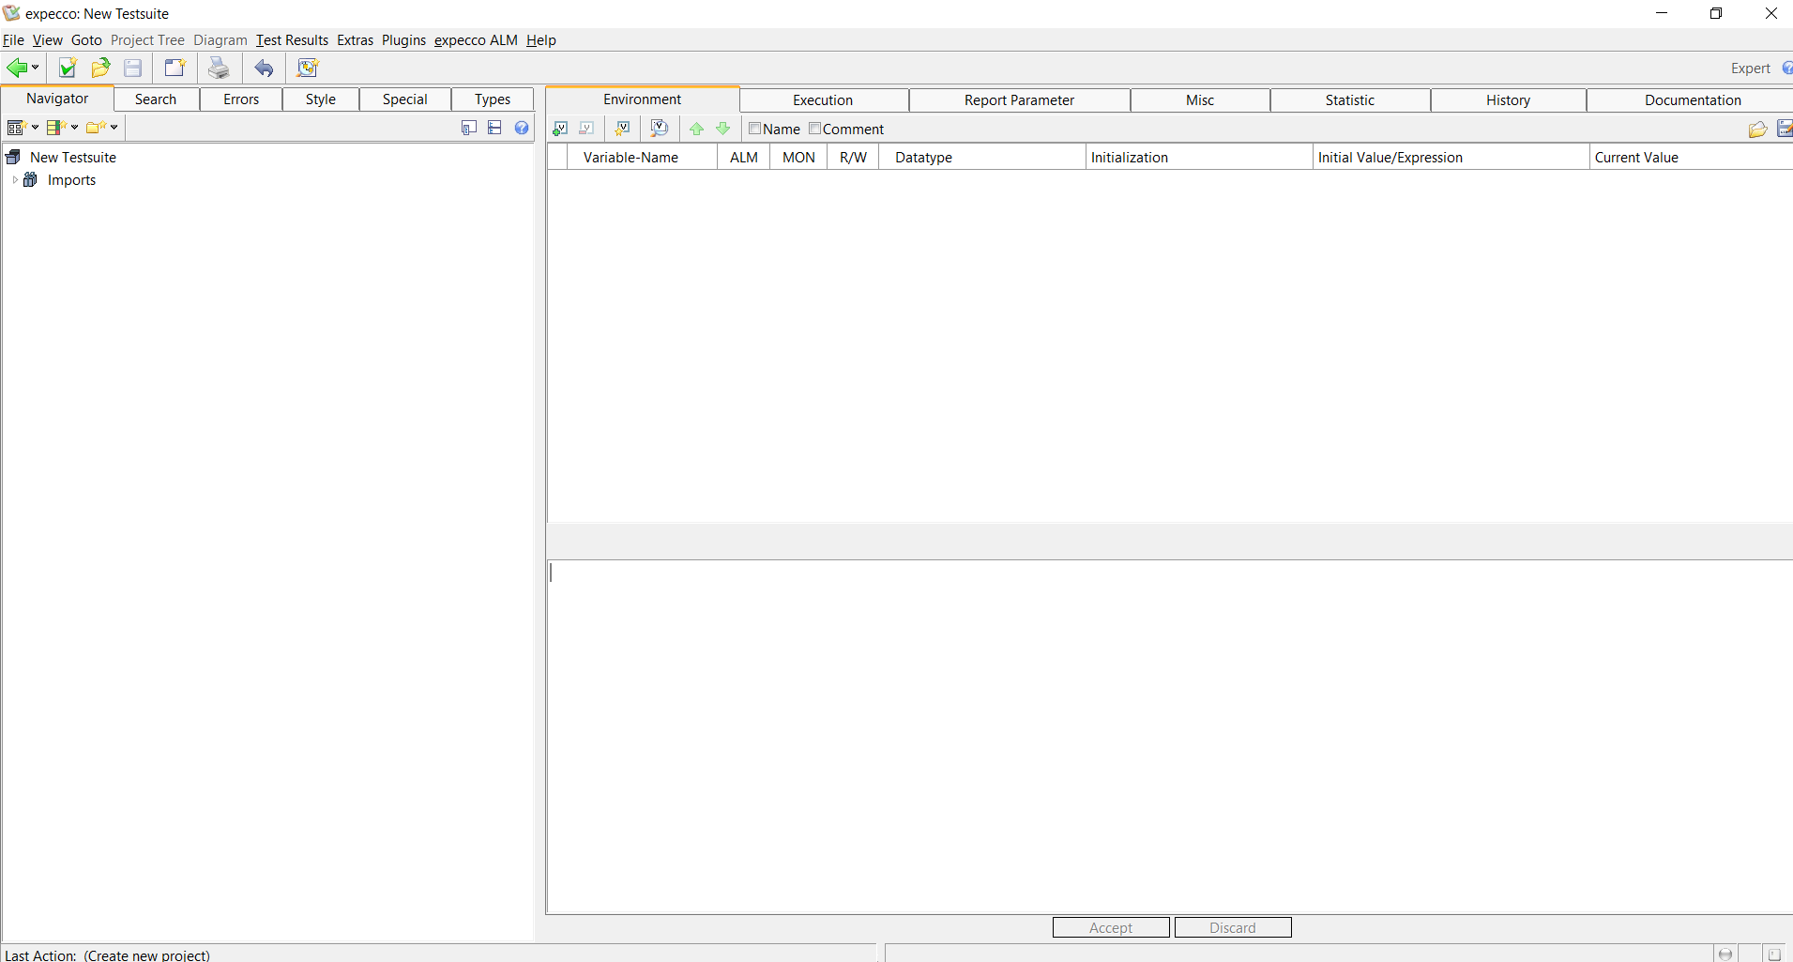Click the new folder star icon

point(96,128)
